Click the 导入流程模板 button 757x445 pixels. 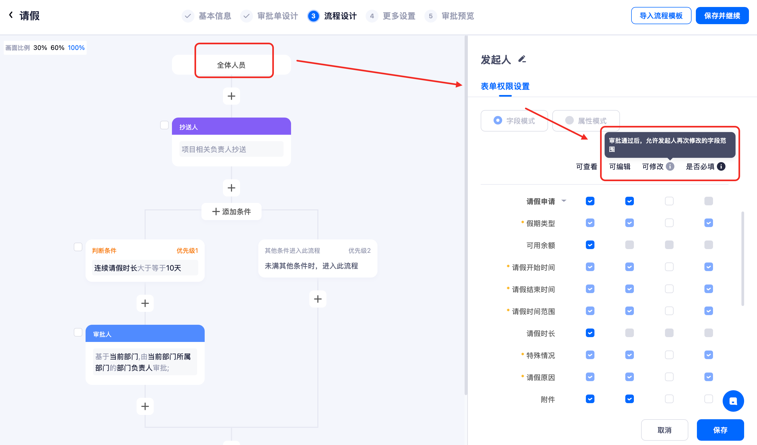tap(661, 16)
